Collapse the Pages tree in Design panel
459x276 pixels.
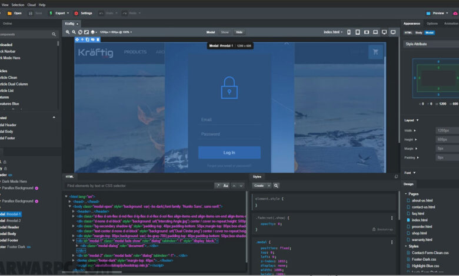coord(406,194)
